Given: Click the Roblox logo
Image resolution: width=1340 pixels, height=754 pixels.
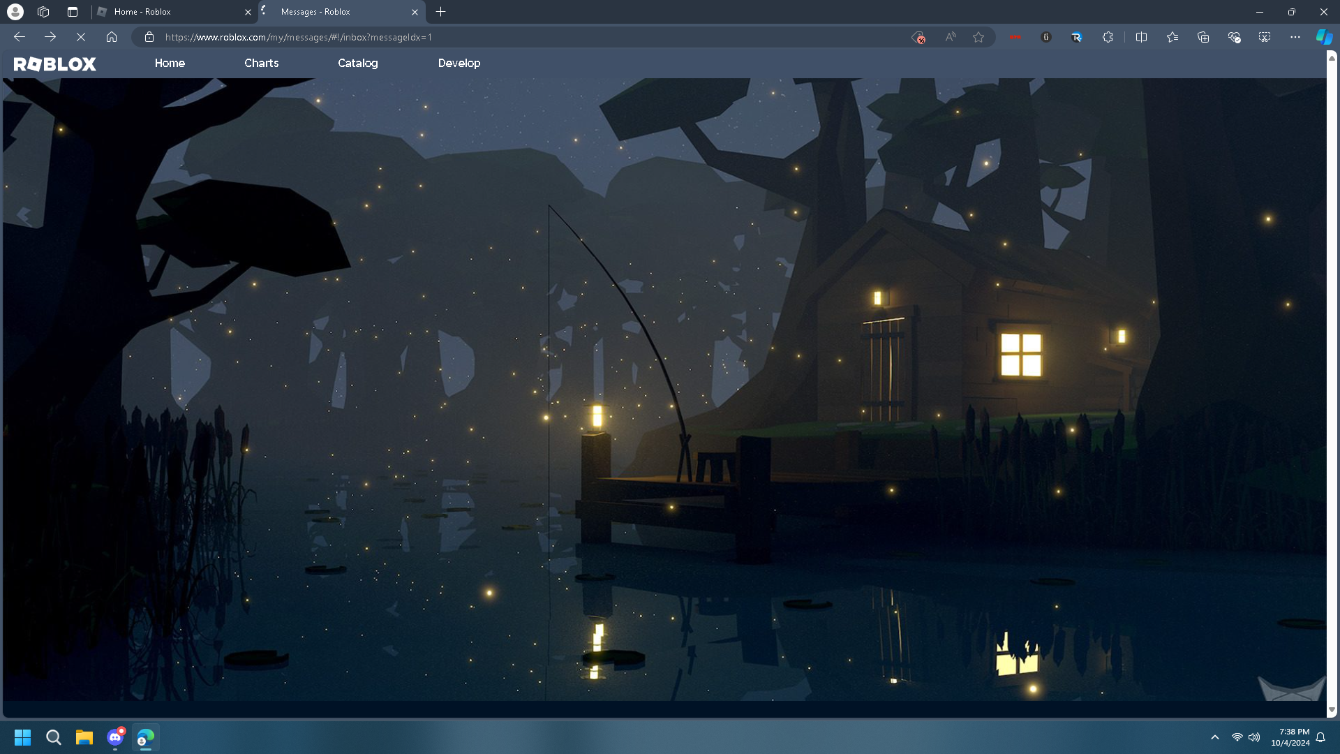Looking at the screenshot, I should (x=55, y=64).
